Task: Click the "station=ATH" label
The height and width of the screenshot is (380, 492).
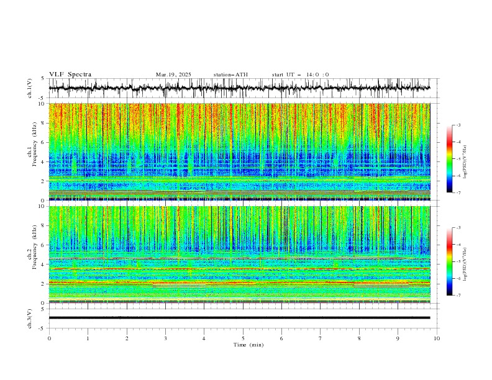Action: pos(230,75)
